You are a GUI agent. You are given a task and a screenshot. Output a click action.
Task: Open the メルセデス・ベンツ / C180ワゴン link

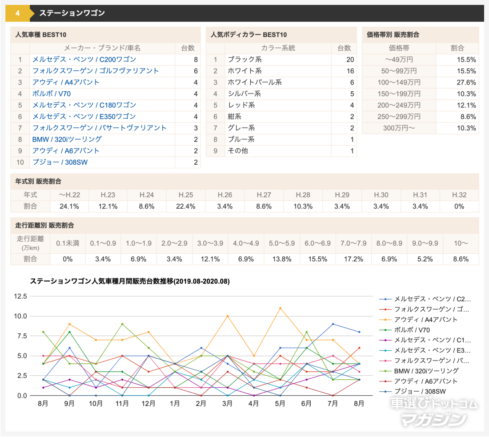84,105
